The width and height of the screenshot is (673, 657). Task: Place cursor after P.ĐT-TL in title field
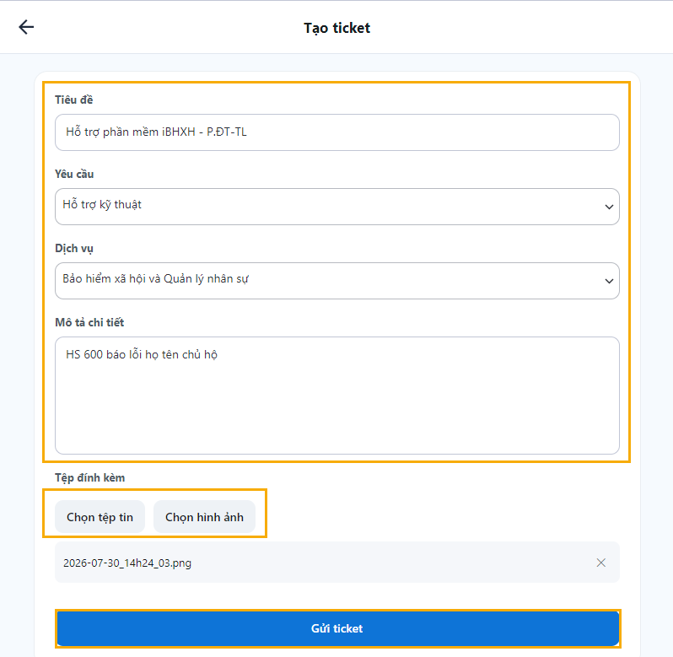click(248, 132)
